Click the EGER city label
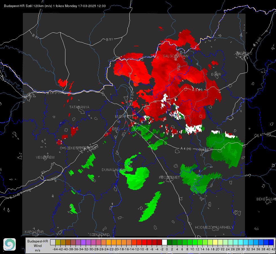The height and width of the screenshot is (254, 276). (x=216, y=75)
